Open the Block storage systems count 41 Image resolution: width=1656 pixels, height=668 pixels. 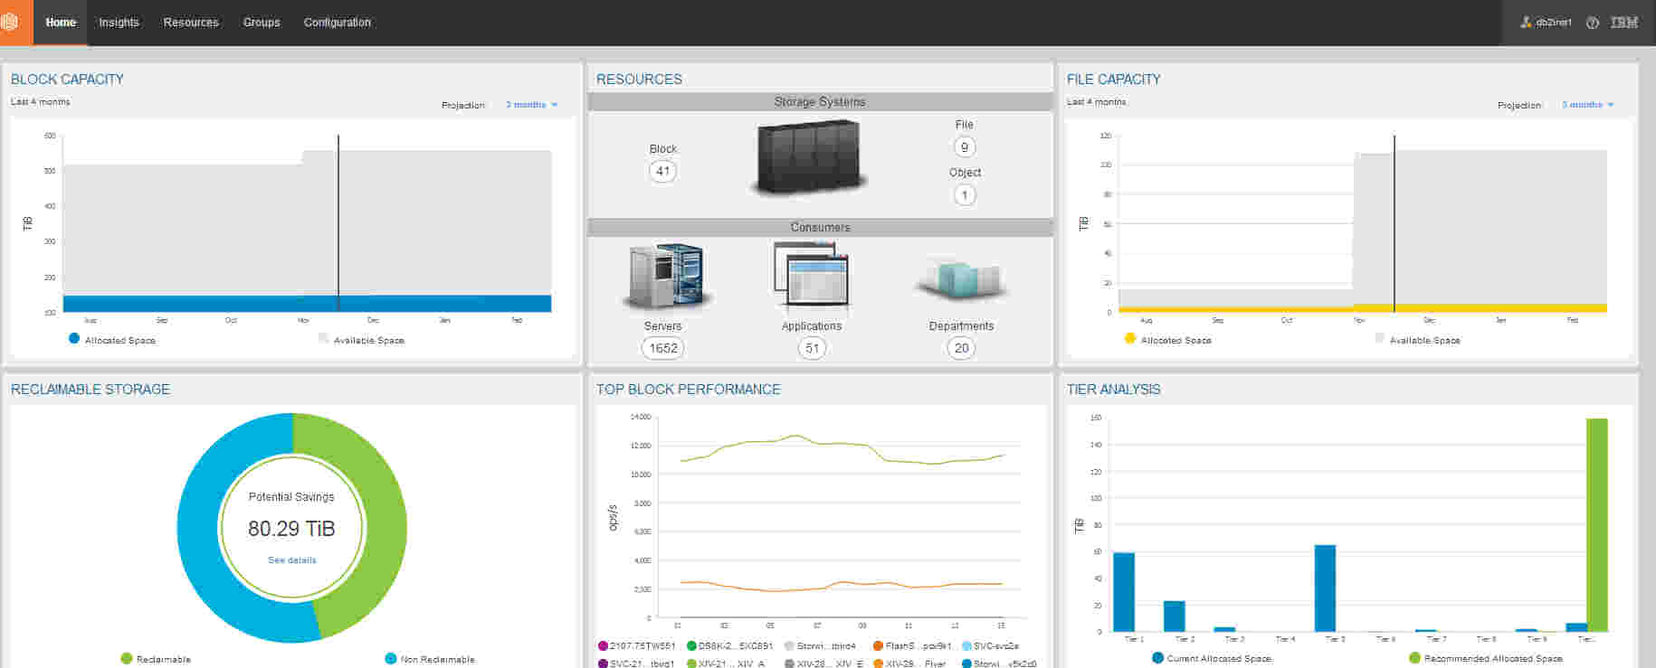(662, 171)
